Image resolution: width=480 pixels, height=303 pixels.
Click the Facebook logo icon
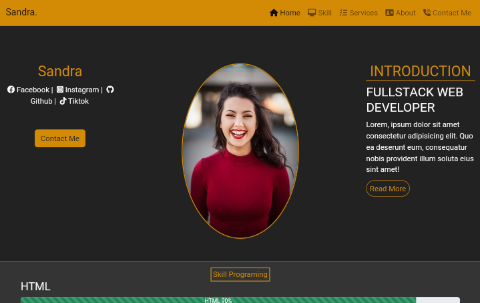[11, 90]
